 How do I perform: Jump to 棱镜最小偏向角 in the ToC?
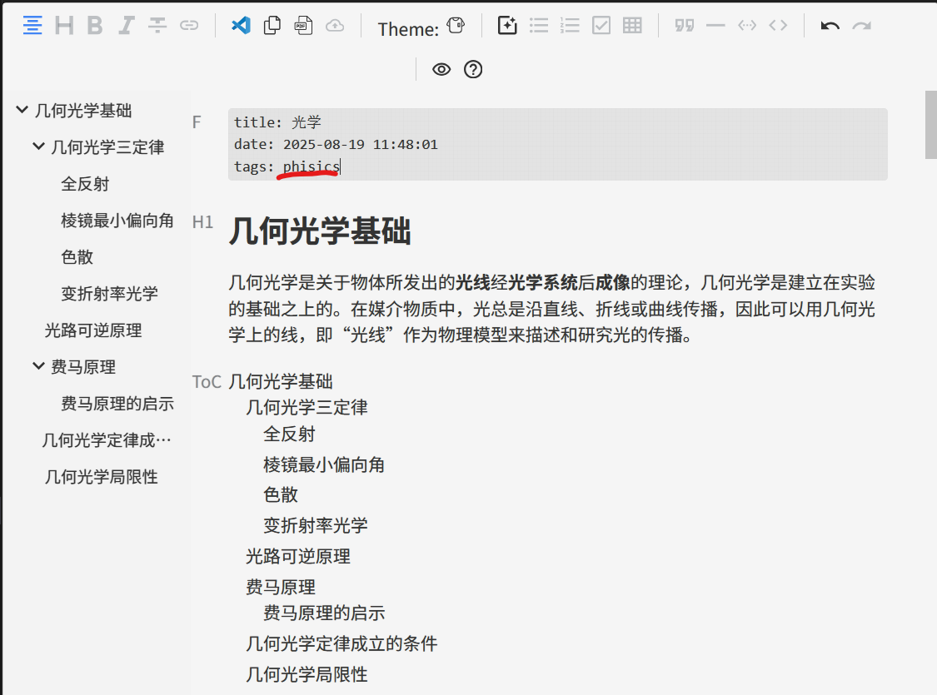324,464
